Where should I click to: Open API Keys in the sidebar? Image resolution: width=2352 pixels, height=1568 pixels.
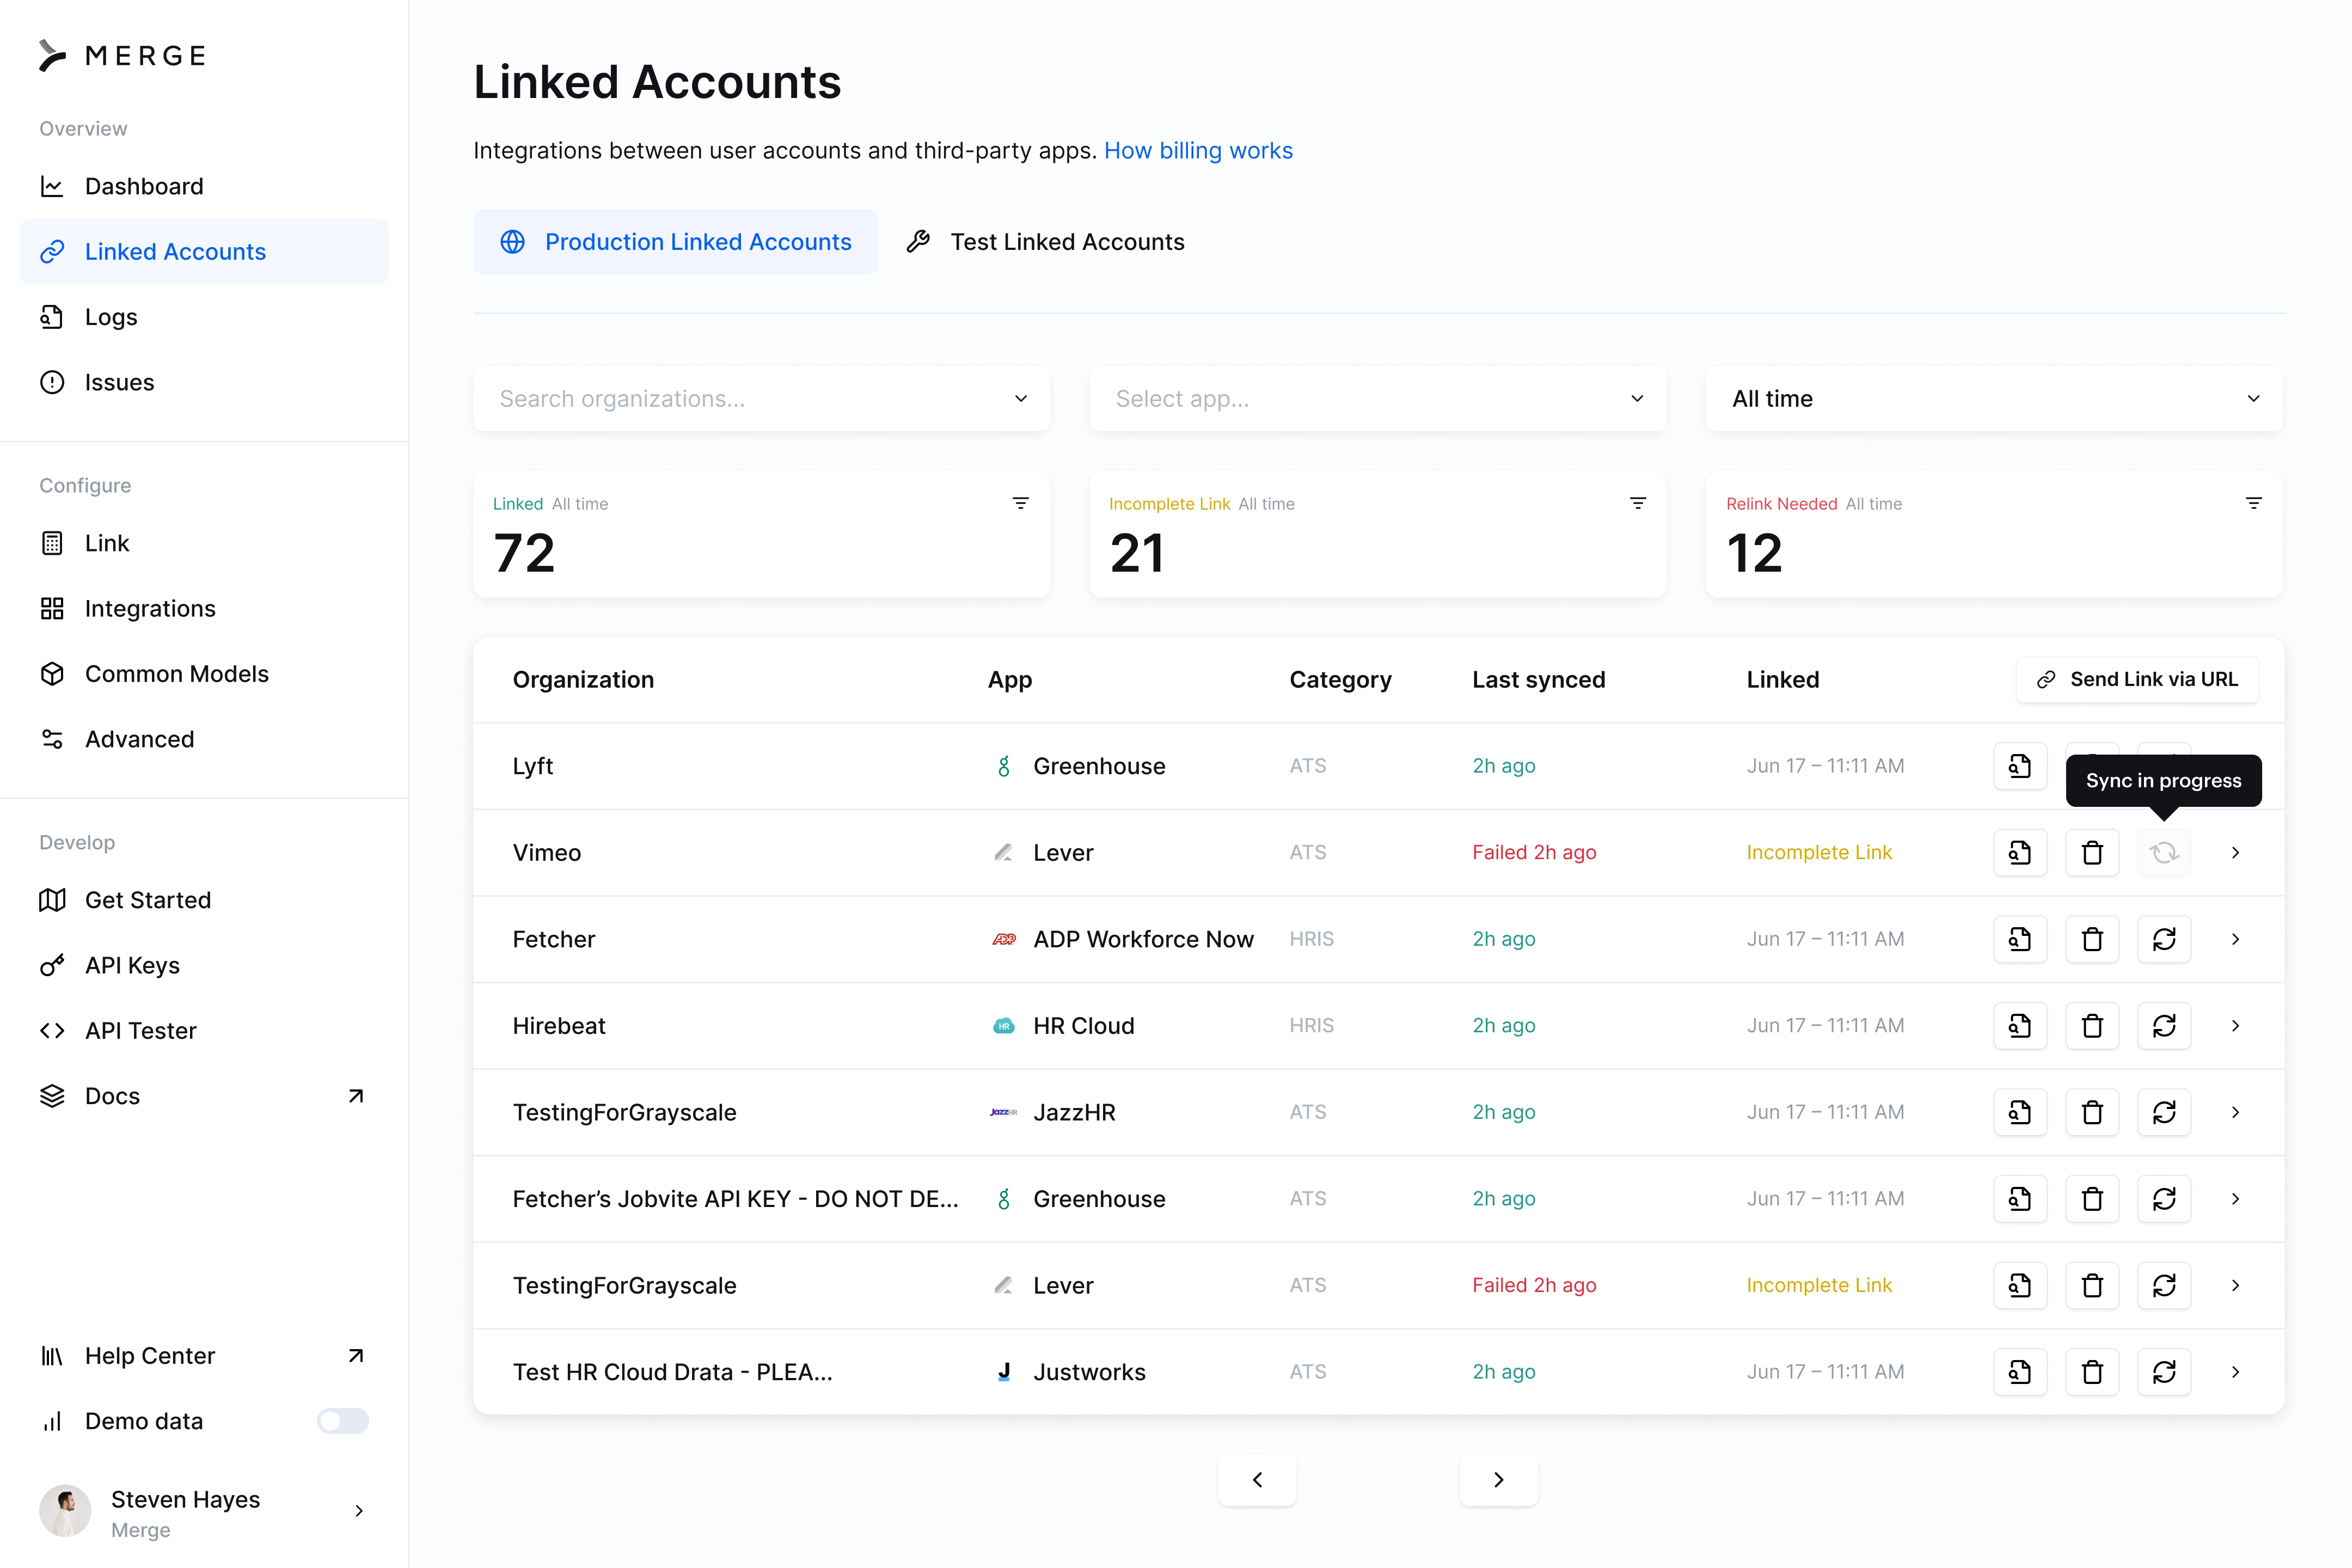pos(204,965)
